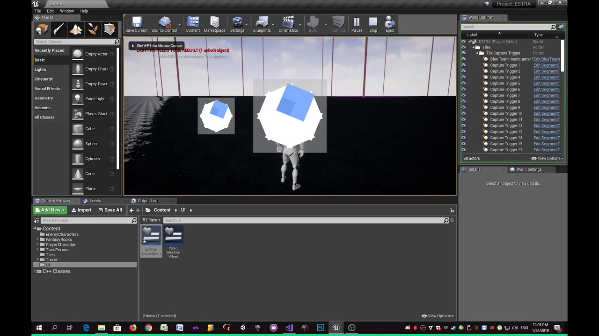Open the File menu
This screenshot has width=599, height=336.
pyautogui.click(x=37, y=11)
